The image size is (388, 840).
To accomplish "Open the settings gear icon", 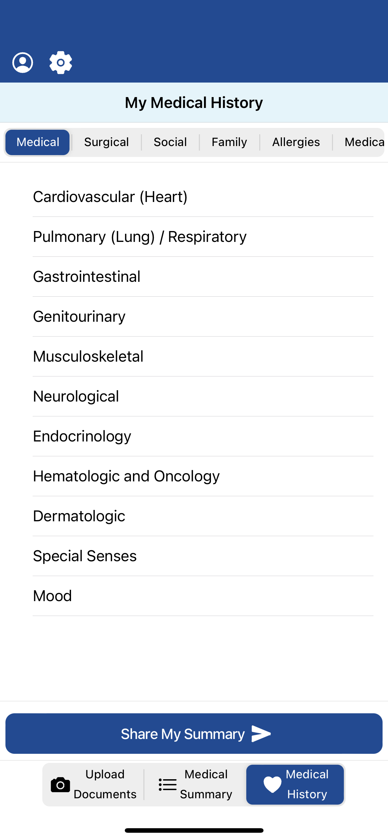I will (61, 63).
